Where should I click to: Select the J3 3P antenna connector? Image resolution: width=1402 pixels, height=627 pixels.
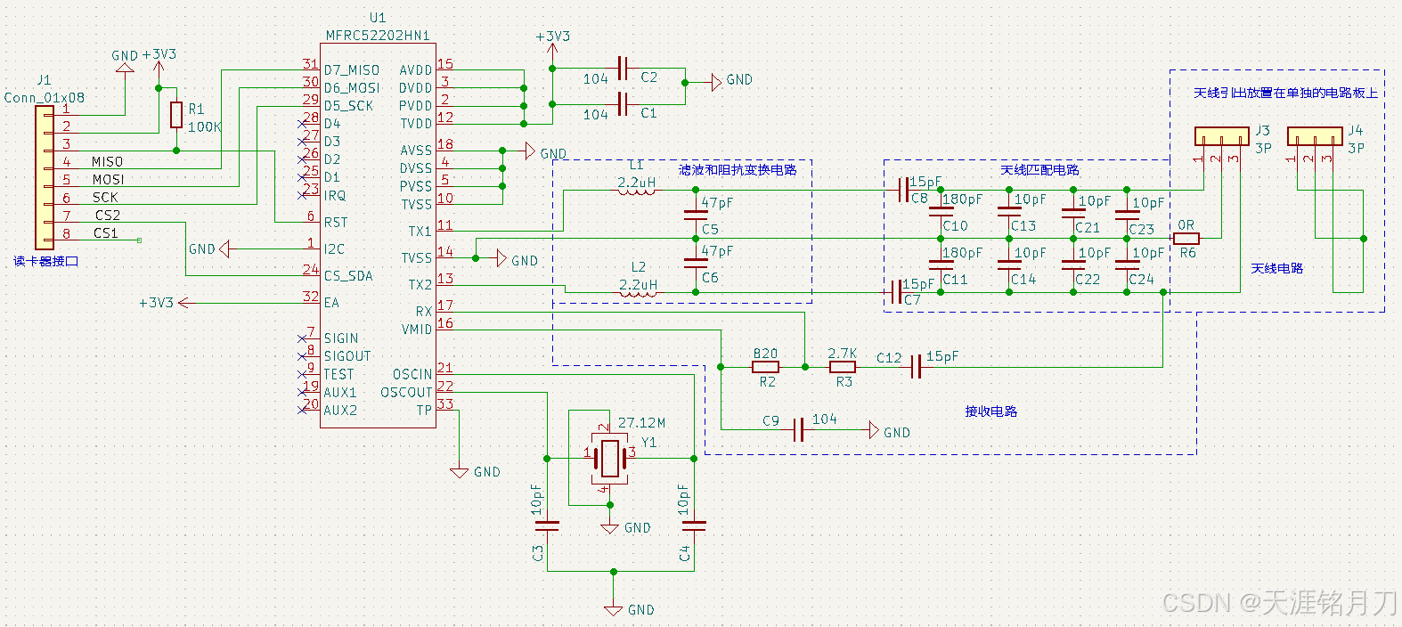[x=1222, y=137]
